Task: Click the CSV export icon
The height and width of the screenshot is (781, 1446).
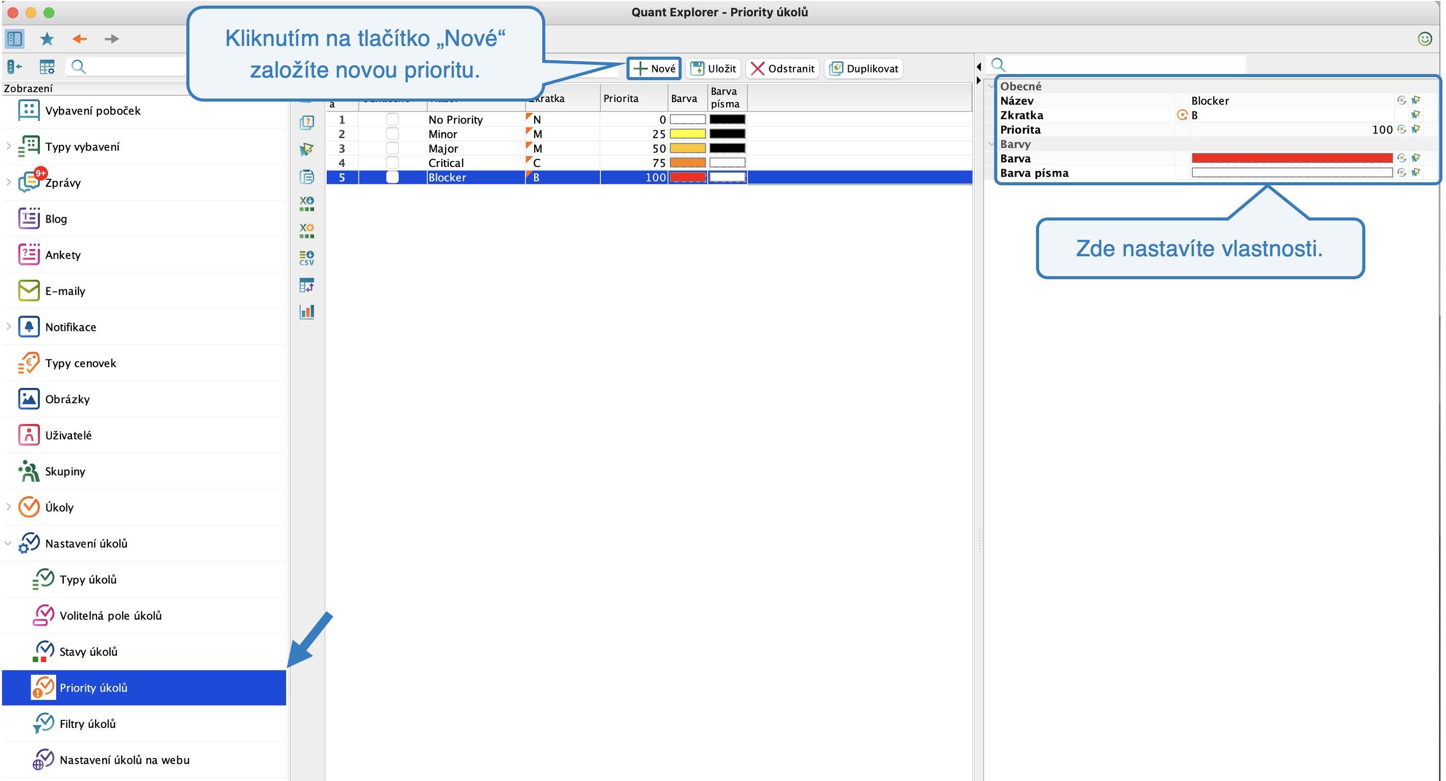Action: (306, 258)
